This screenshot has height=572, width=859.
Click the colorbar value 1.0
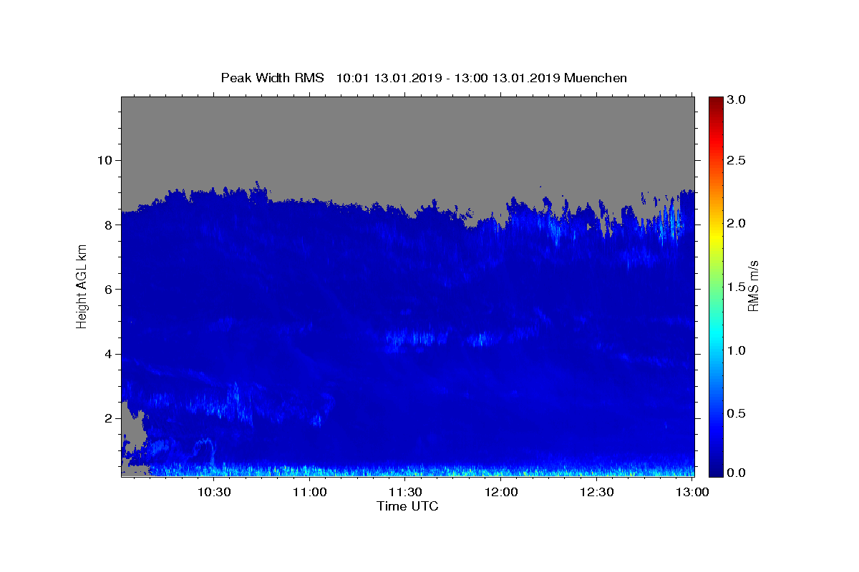coord(736,350)
